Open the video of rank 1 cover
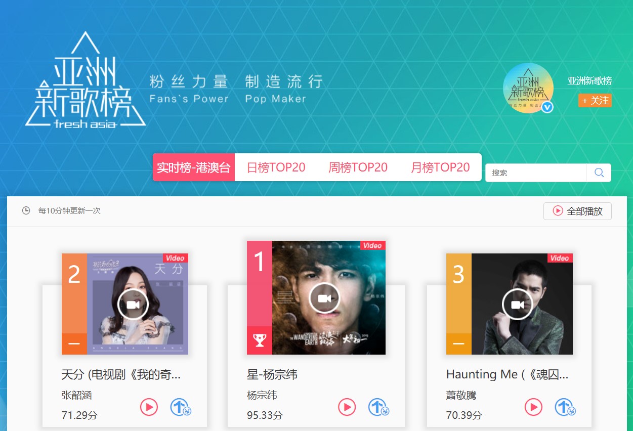The height and width of the screenshot is (431, 633). [x=324, y=298]
